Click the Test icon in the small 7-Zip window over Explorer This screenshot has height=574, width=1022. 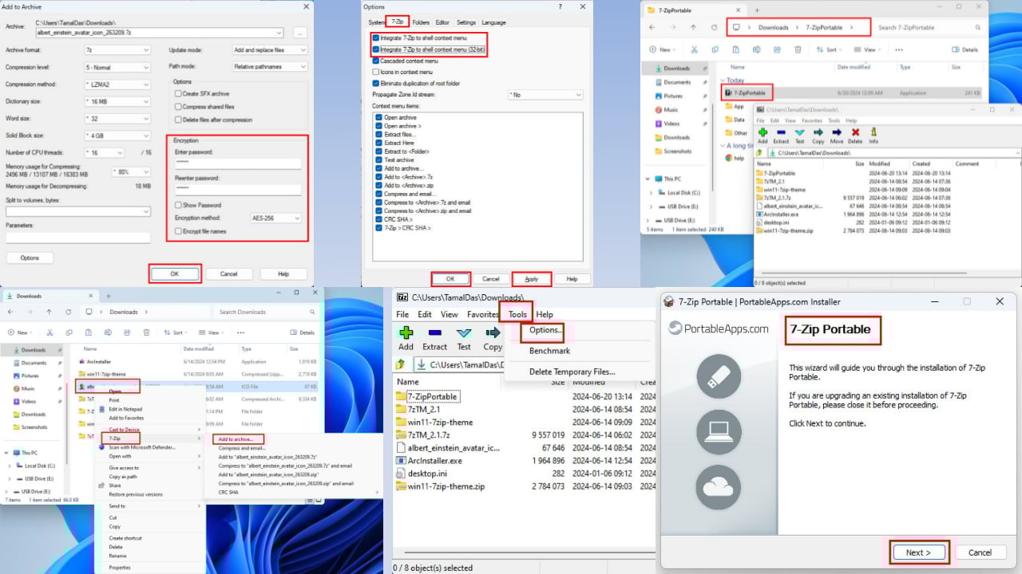(799, 132)
